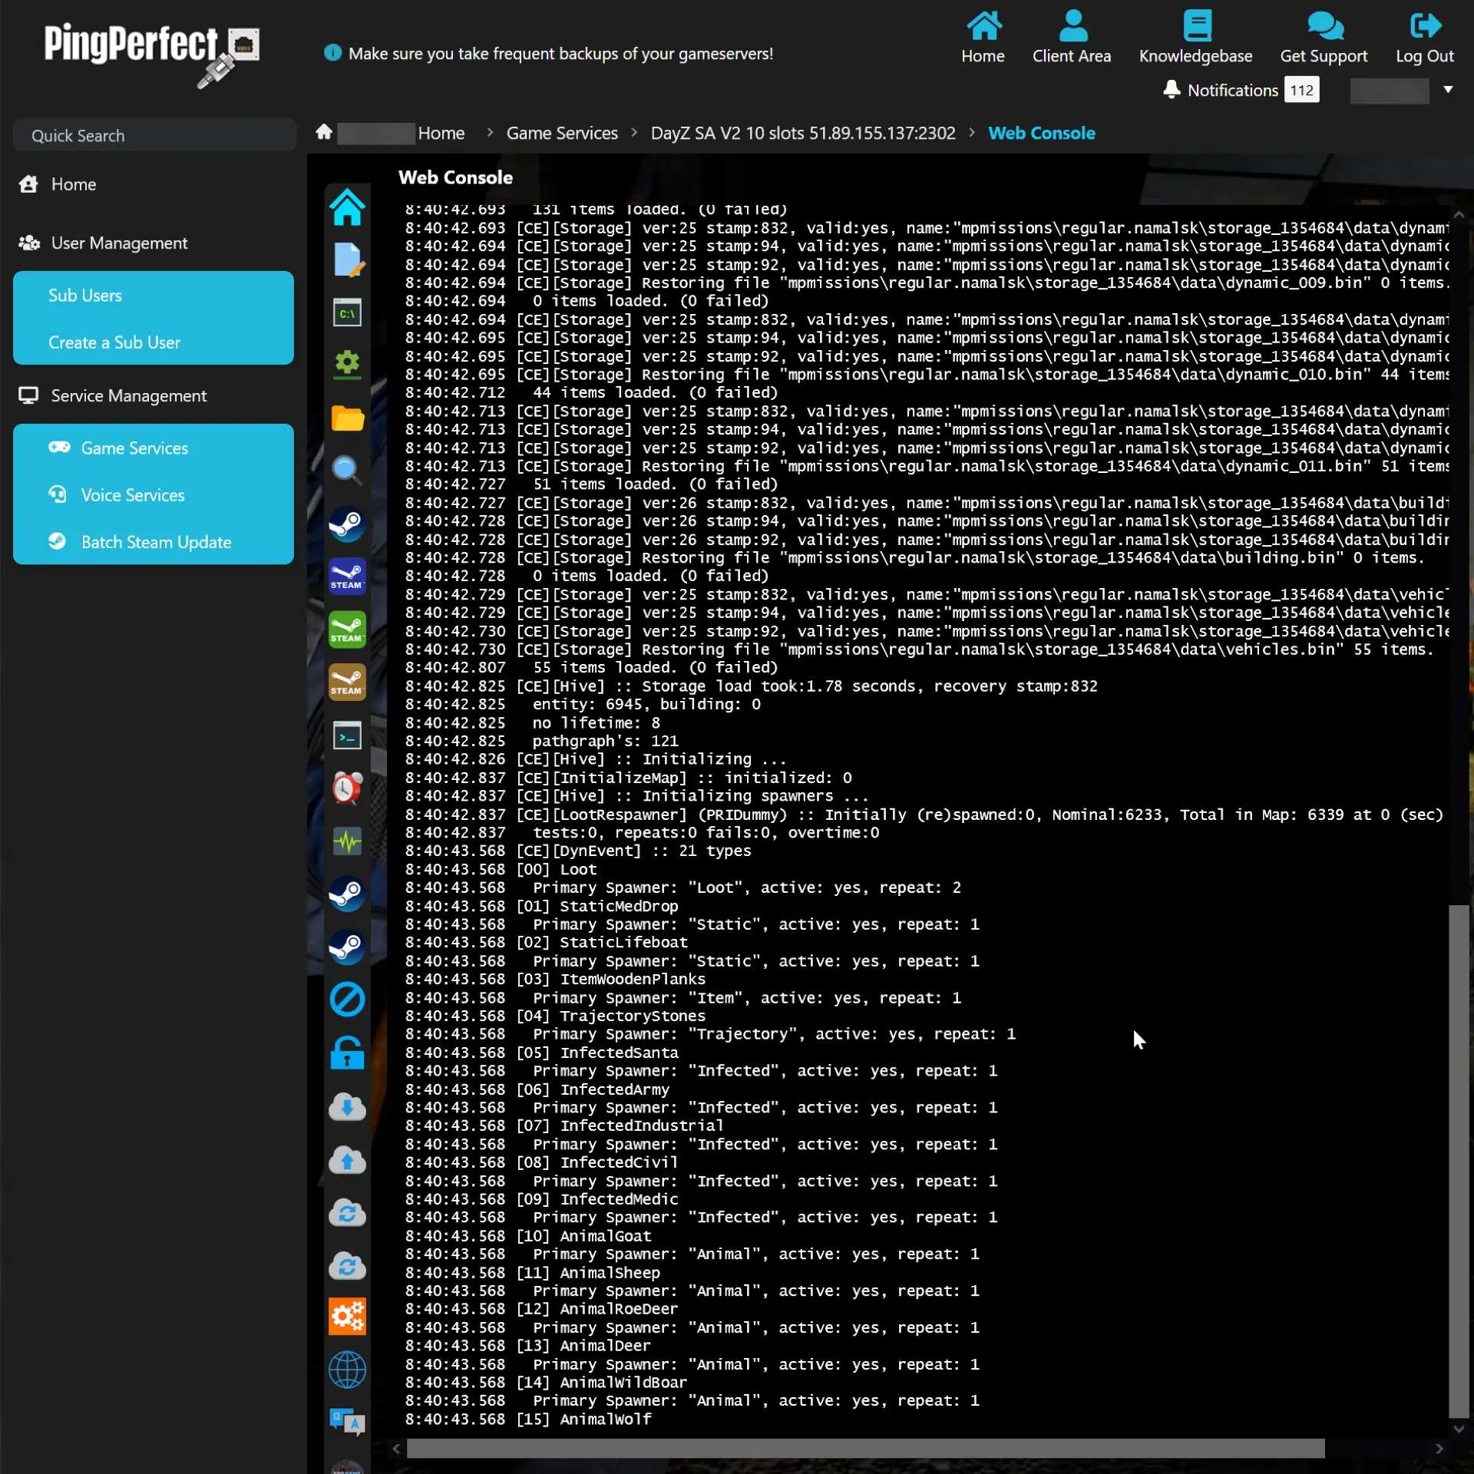Viewport: 1474px width, 1474px height.
Task: Open the globe web icon in sidebar
Action: coord(347,1370)
